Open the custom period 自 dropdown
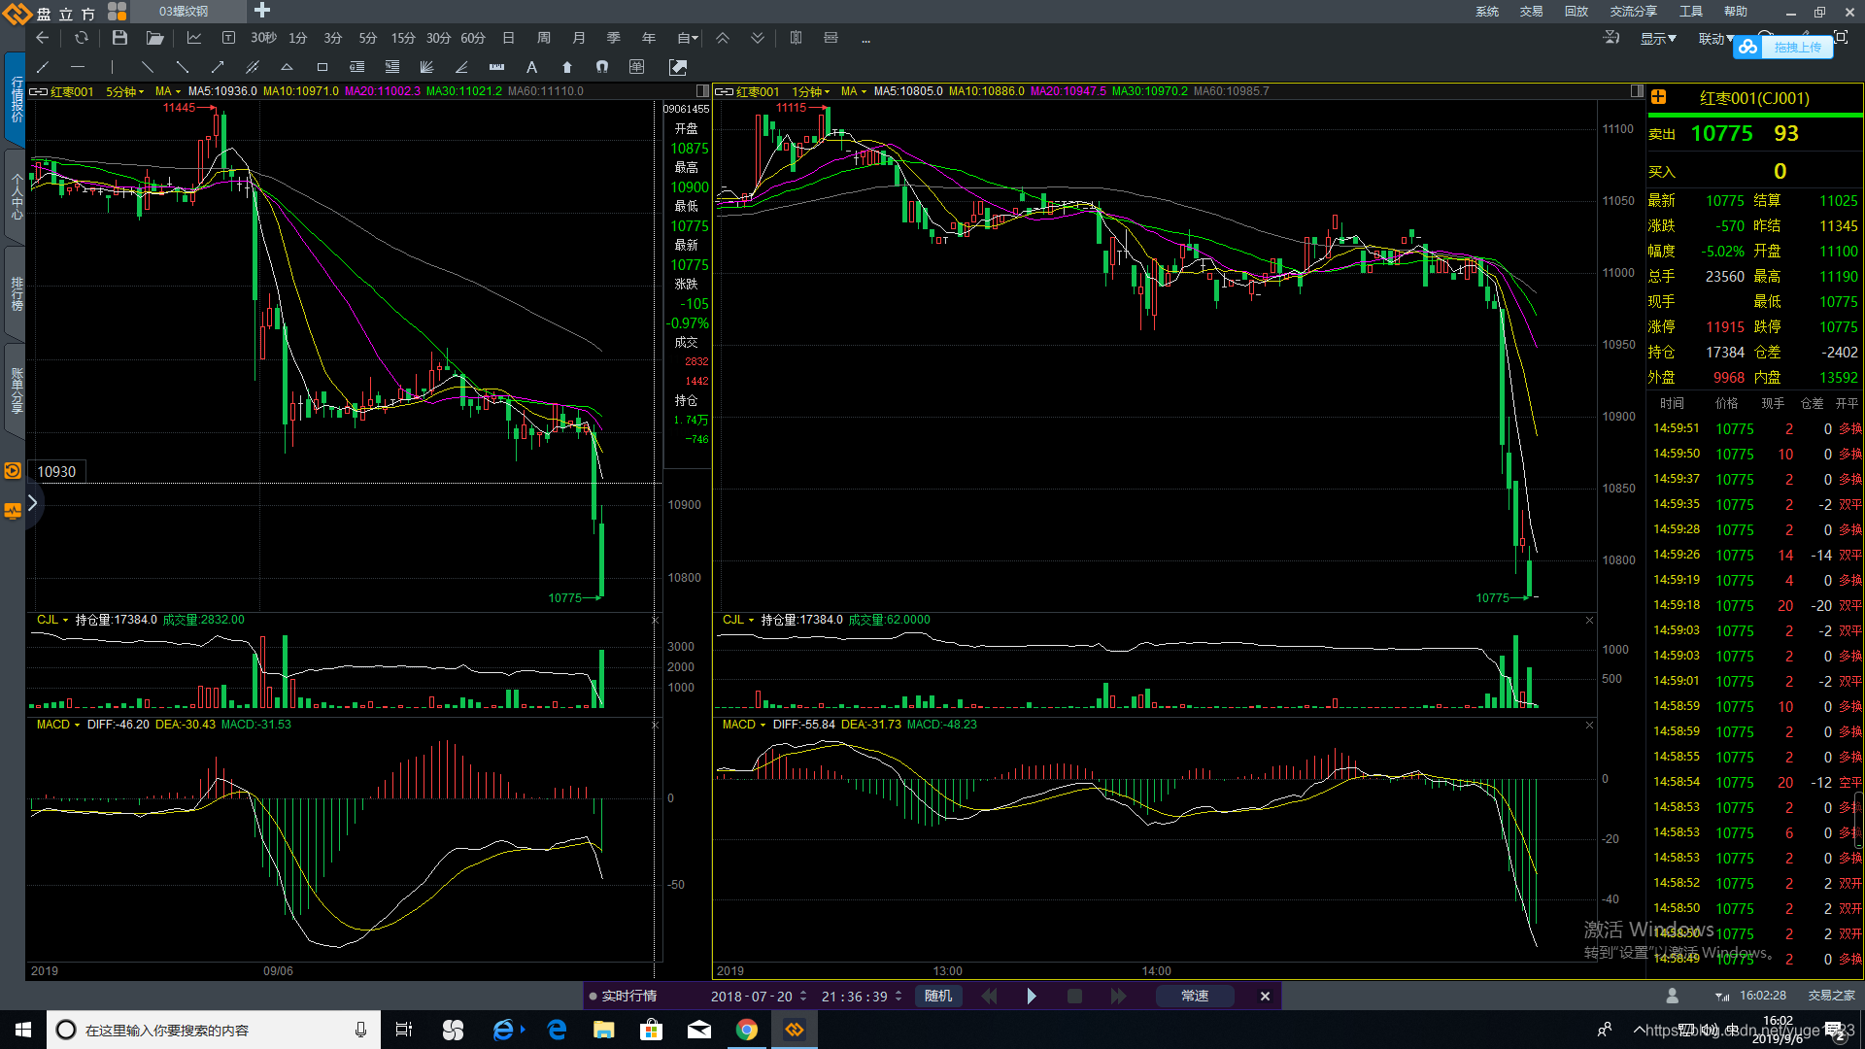1865x1049 pixels. (687, 38)
